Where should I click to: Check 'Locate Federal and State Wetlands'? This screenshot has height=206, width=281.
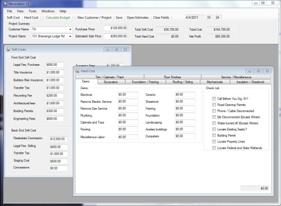214,148
